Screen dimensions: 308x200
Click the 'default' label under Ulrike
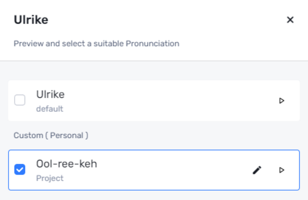50,109
